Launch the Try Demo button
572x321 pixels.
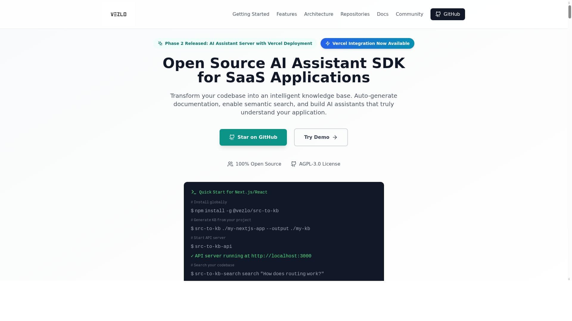coord(321,137)
